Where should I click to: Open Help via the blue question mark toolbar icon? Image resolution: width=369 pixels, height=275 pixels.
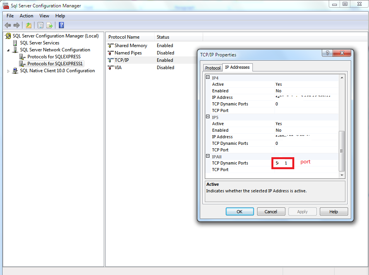pyautogui.click(x=61, y=25)
